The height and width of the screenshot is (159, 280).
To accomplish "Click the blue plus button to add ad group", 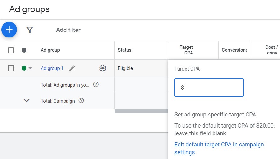I will tap(9, 30).
